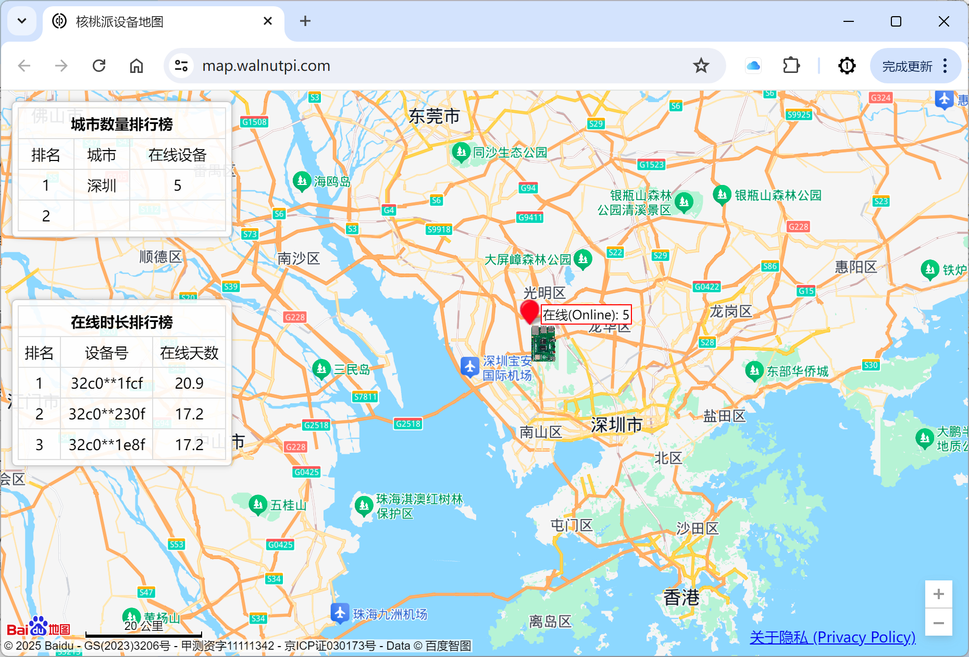Image resolution: width=969 pixels, height=657 pixels.
Task: Click the 深圳市 city label
Action: [617, 425]
